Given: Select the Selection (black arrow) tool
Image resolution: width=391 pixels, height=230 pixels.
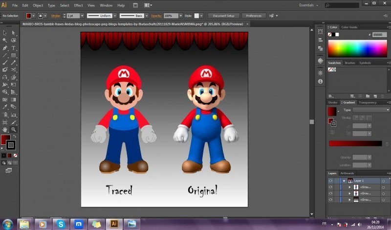Looking at the screenshot, I should [5, 33].
